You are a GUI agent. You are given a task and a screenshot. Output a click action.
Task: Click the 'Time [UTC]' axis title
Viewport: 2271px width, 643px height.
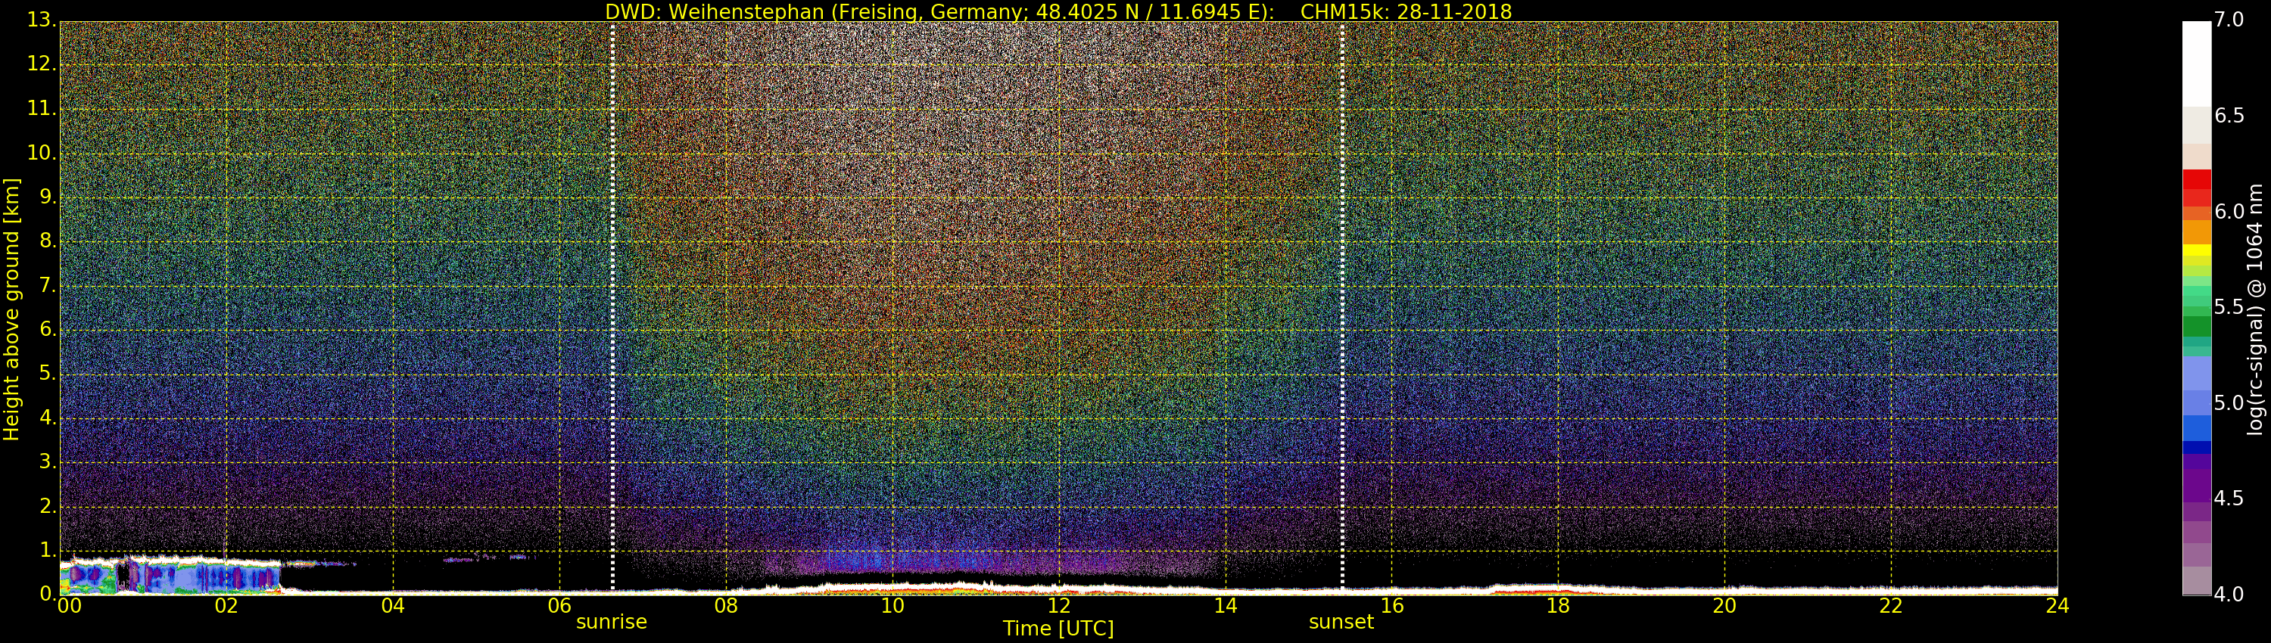click(1058, 629)
